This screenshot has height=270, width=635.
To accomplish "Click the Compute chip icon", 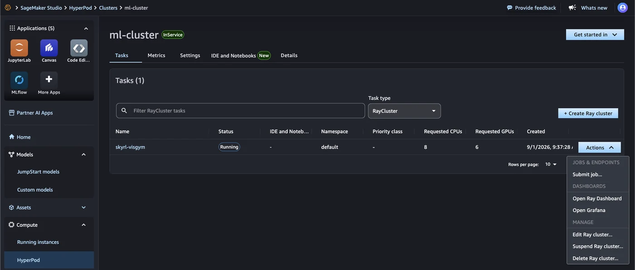I will point(12,225).
